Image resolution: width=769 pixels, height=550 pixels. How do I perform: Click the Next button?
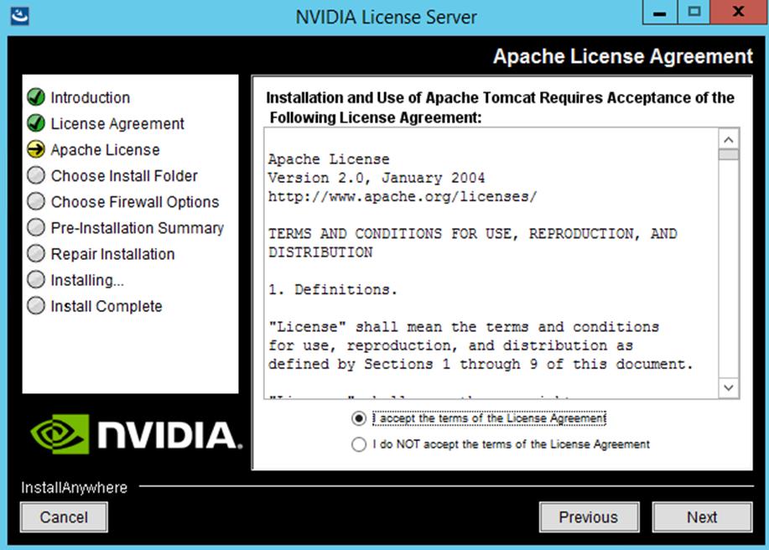702,517
